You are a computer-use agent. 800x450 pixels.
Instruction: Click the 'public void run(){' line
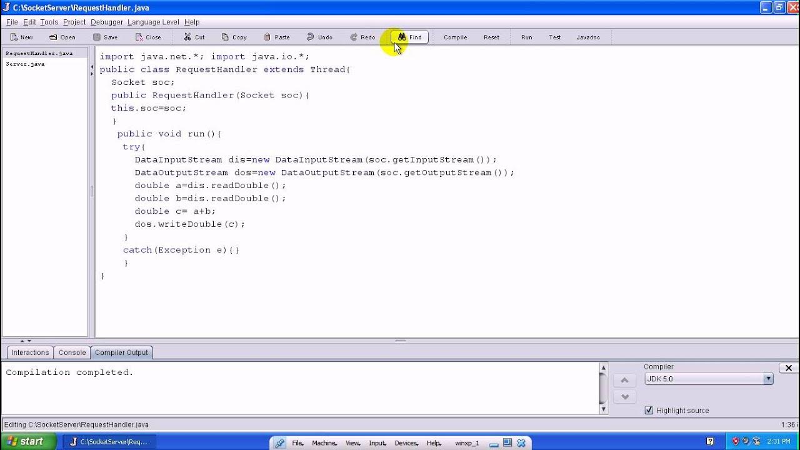point(169,134)
